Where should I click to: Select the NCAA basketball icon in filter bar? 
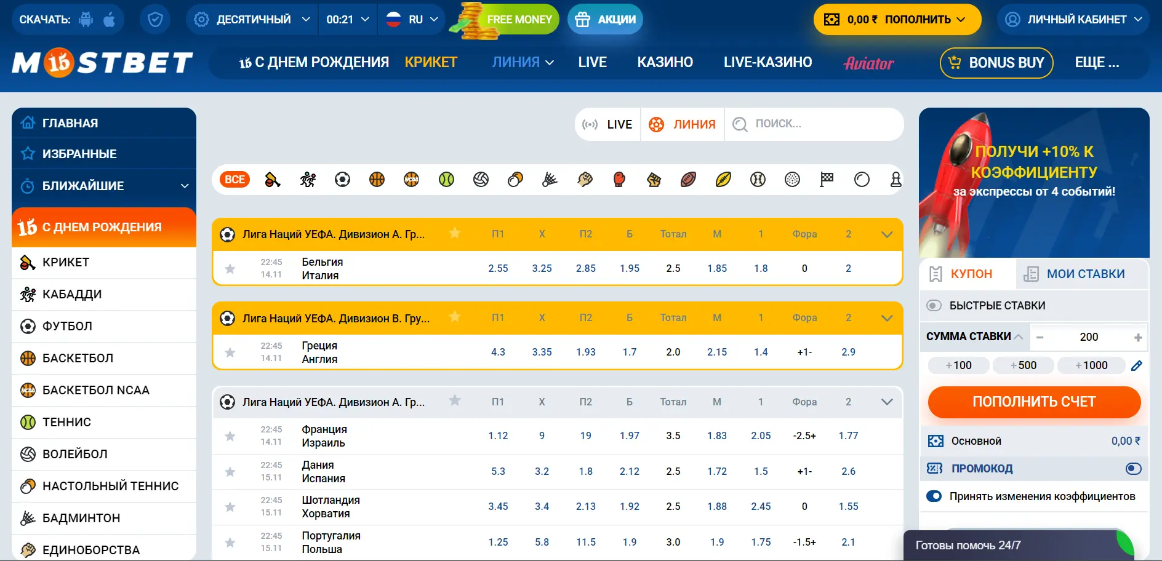[x=411, y=180]
